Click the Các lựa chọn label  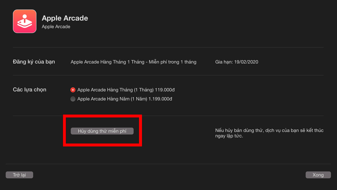click(29, 90)
